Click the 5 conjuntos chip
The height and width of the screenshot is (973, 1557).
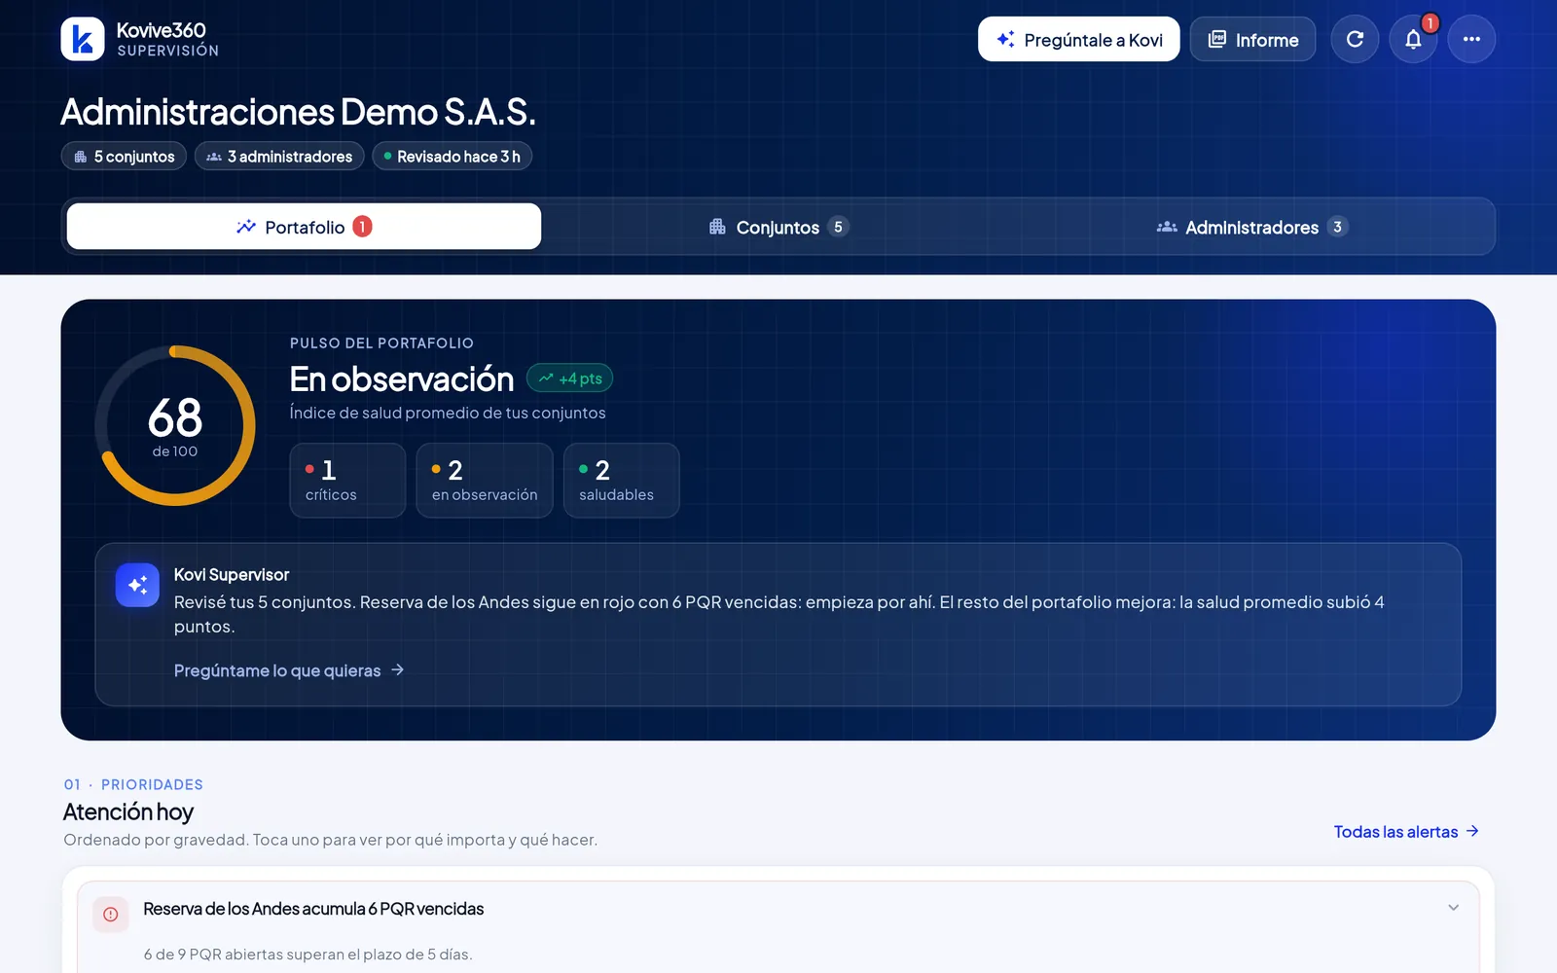(124, 156)
